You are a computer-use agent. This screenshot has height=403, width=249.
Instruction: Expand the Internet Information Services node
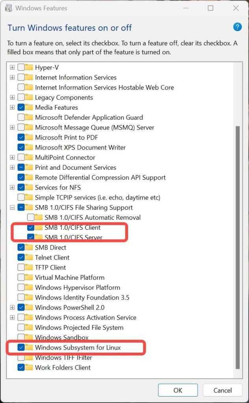pyautogui.click(x=12, y=78)
